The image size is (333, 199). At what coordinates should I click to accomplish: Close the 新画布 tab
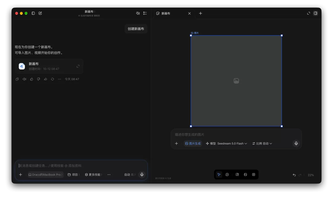189,13
